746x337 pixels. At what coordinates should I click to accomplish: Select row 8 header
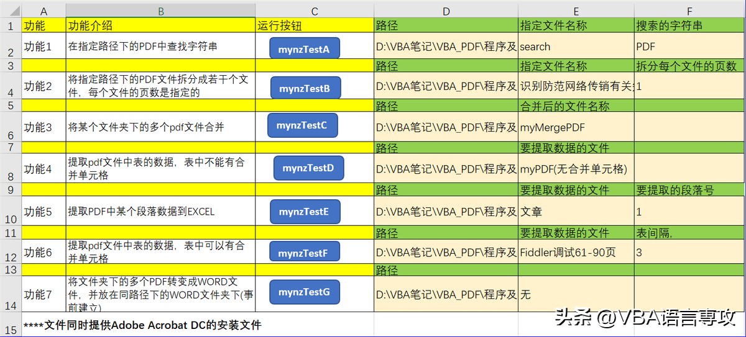tap(11, 168)
